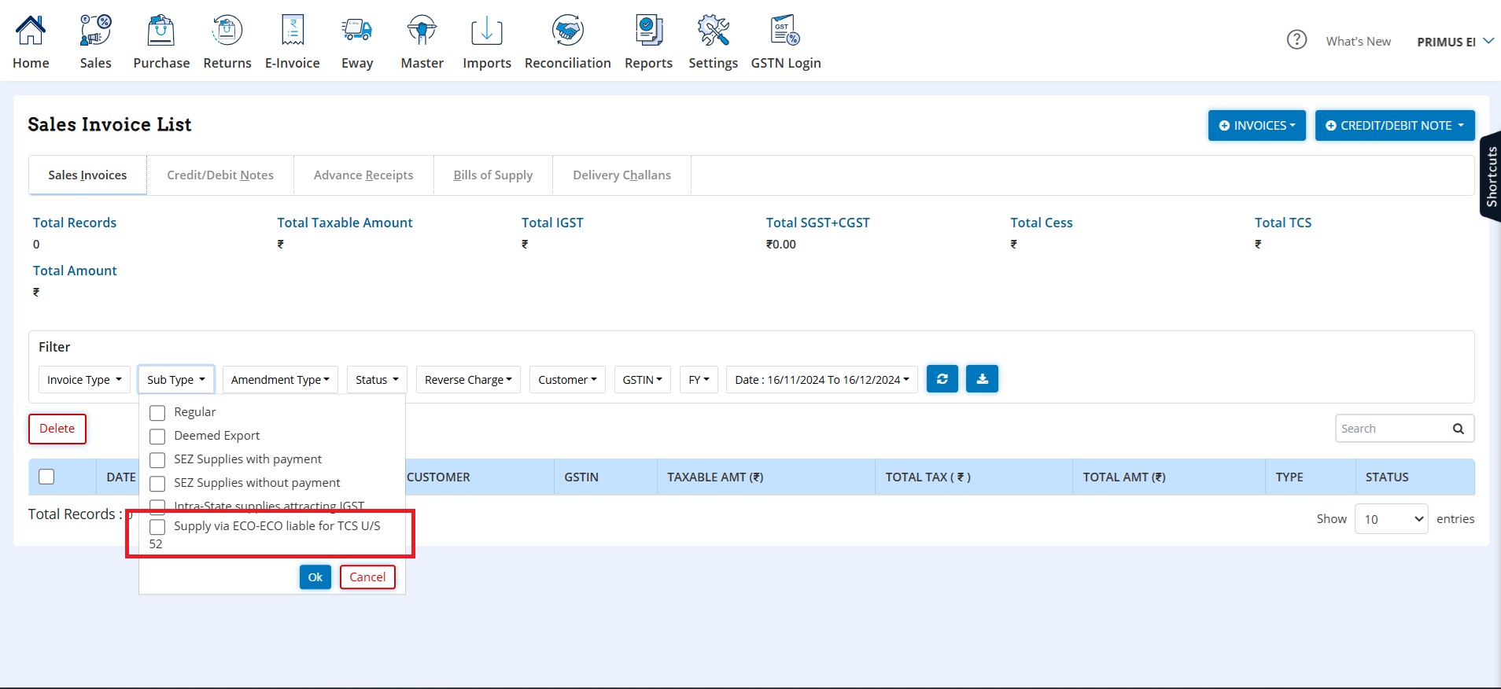Image resolution: width=1501 pixels, height=689 pixels.
Task: Tick the Deemed Export checkbox
Action: click(157, 437)
